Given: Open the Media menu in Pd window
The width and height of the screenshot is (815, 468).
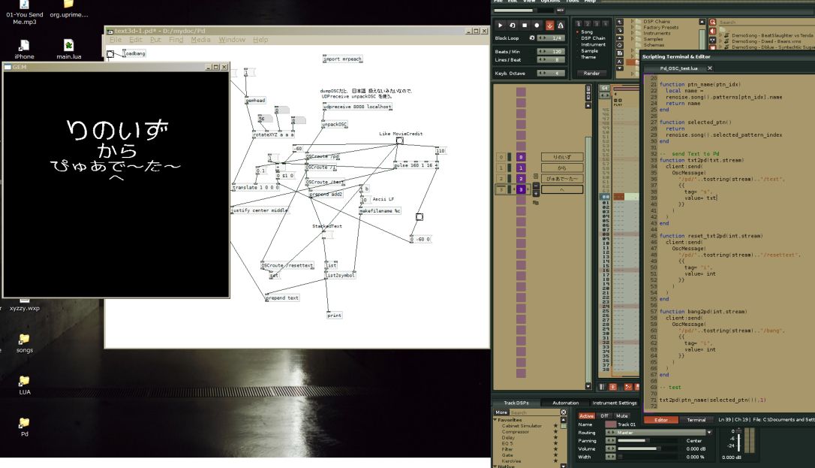Looking at the screenshot, I should pyautogui.click(x=200, y=40).
